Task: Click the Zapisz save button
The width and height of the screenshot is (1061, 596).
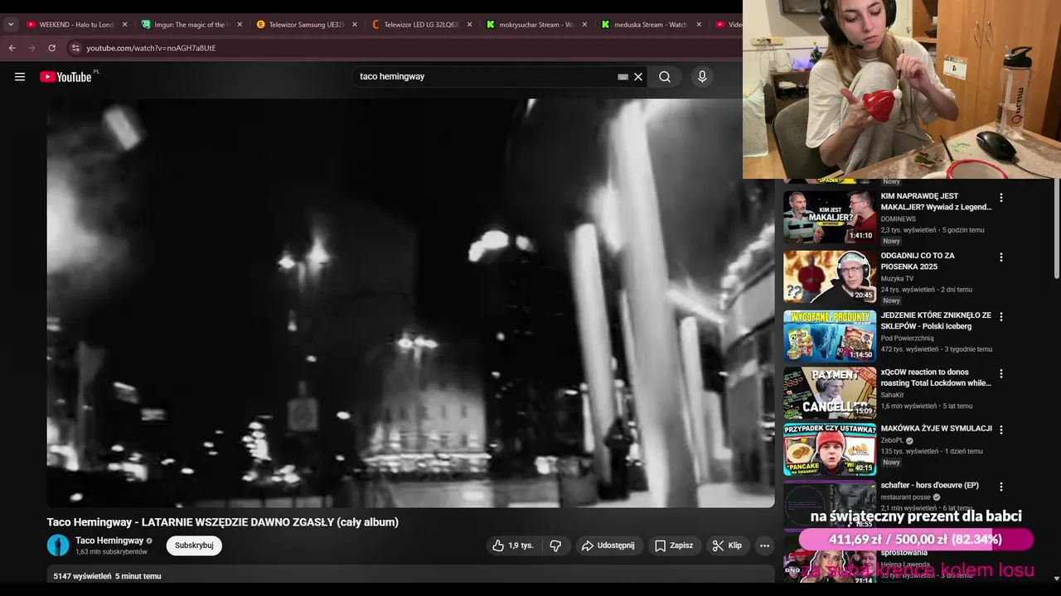Action: pyautogui.click(x=674, y=546)
